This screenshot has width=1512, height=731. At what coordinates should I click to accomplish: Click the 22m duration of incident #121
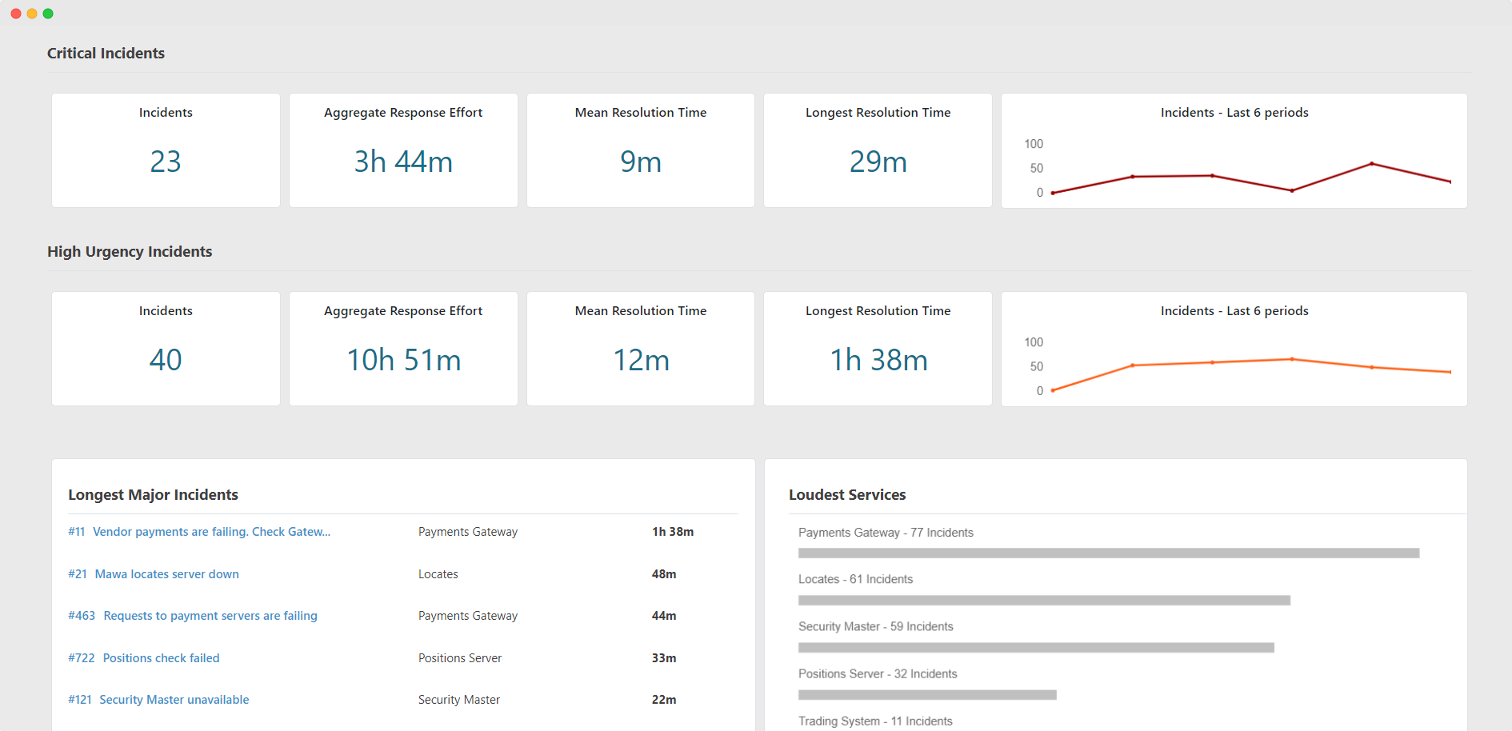[664, 700]
